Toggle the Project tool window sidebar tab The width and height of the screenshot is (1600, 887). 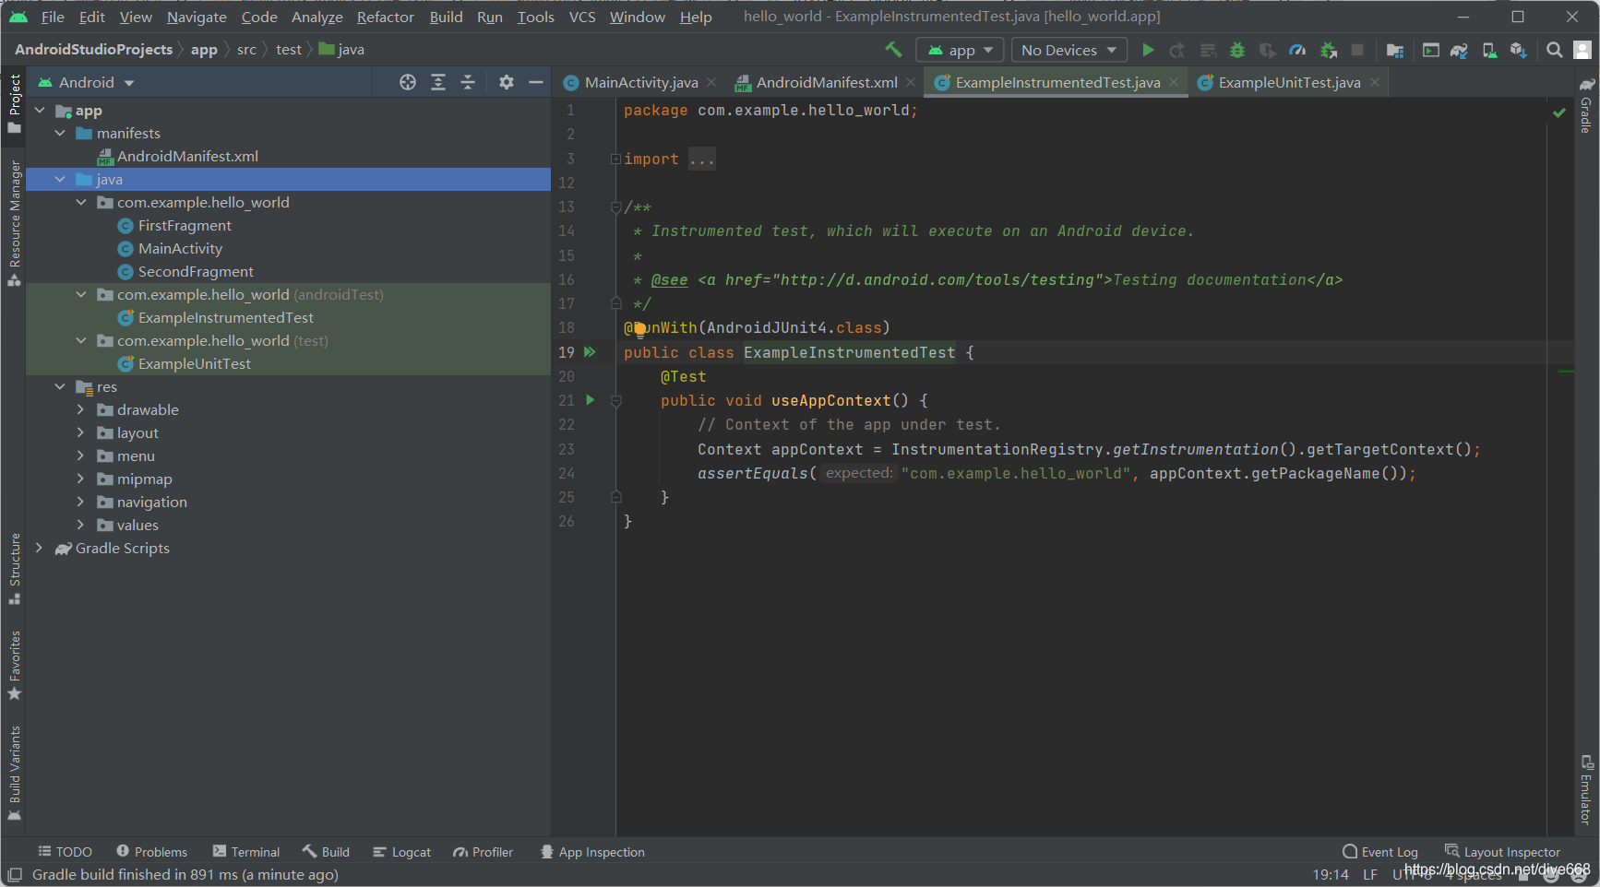point(14,102)
